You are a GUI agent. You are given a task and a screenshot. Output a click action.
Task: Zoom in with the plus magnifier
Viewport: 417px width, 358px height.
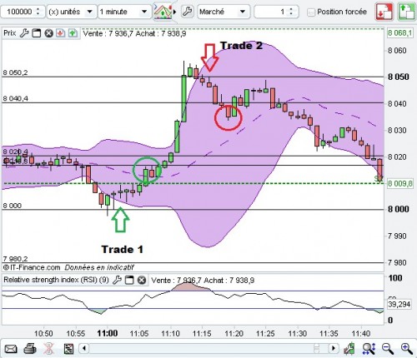point(406,349)
